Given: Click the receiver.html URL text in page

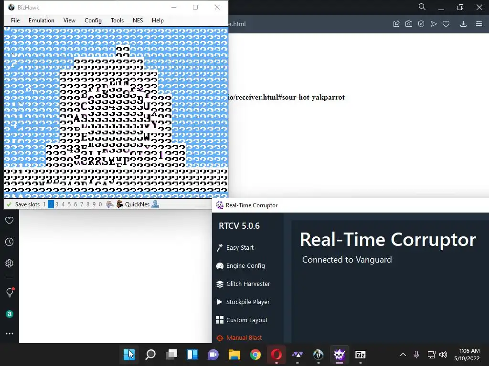Looking at the screenshot, I should point(287,97).
